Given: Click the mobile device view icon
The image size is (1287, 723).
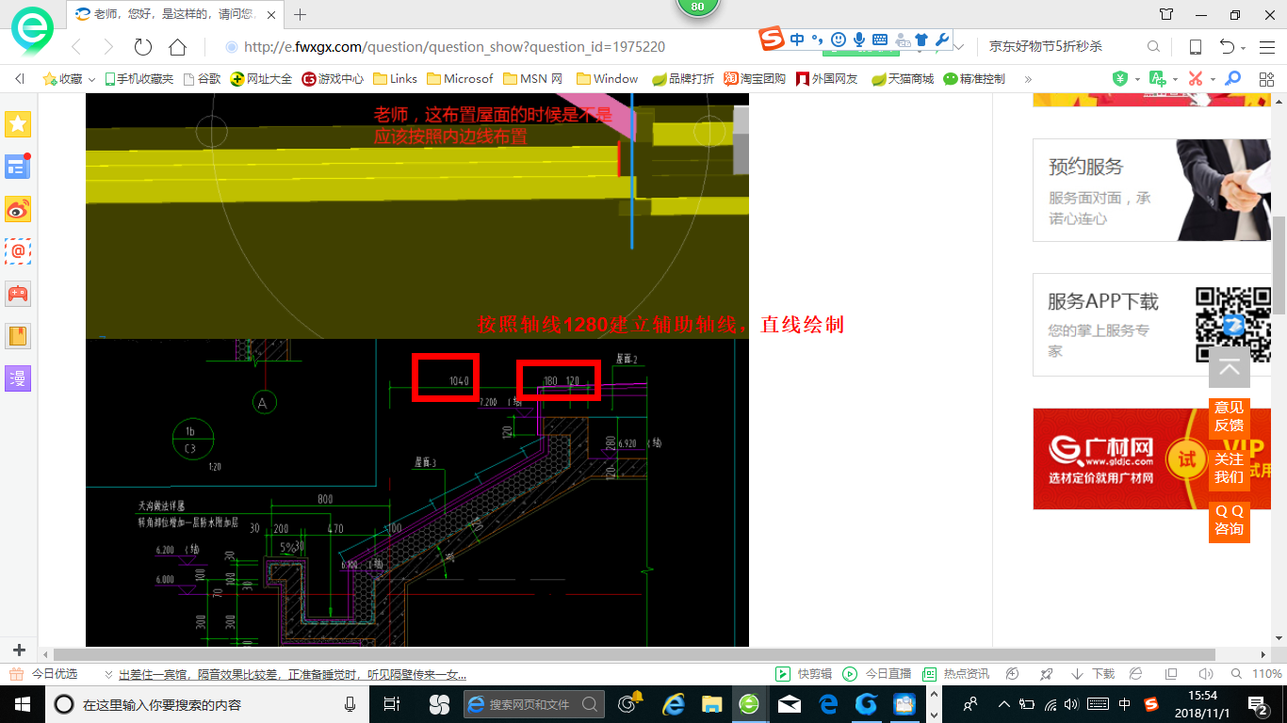Looking at the screenshot, I should pos(1195,46).
